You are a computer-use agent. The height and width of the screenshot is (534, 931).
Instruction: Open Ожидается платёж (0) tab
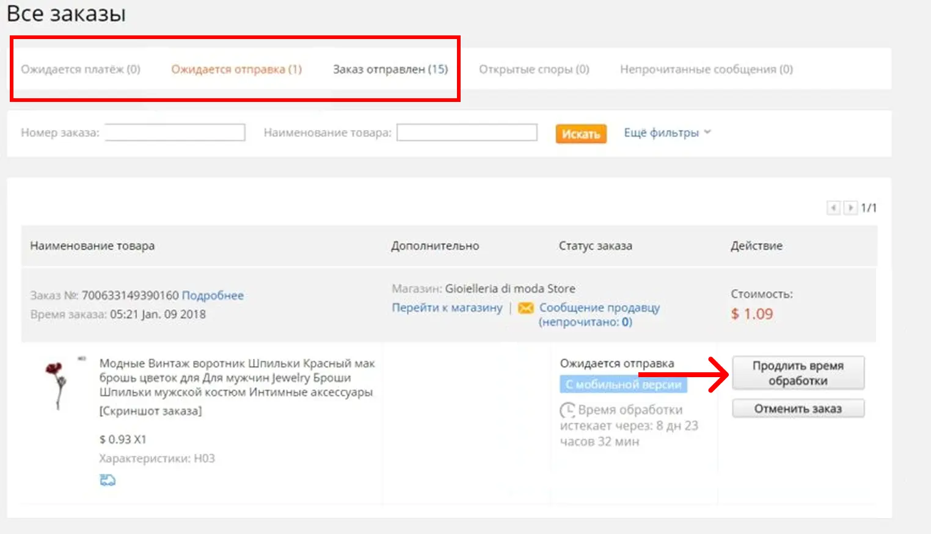[x=81, y=70]
